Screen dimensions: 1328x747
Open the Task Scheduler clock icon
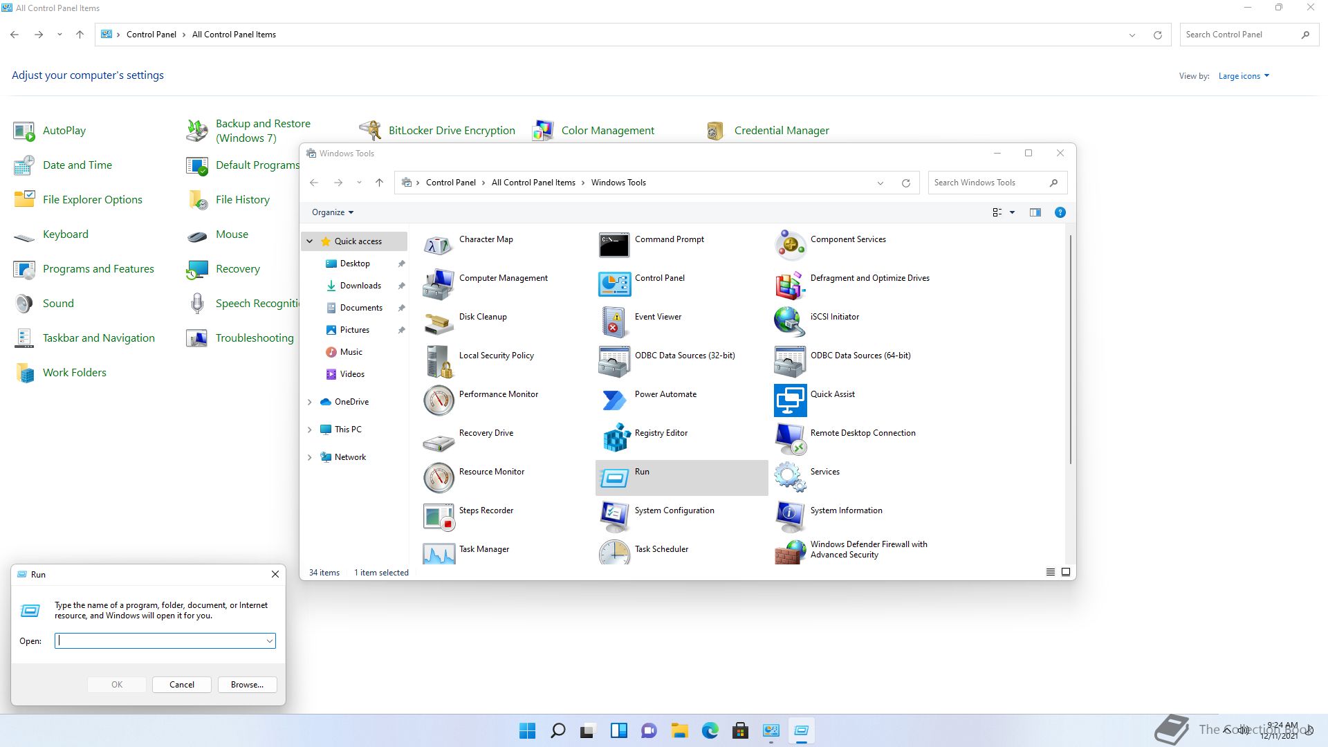pyautogui.click(x=614, y=552)
